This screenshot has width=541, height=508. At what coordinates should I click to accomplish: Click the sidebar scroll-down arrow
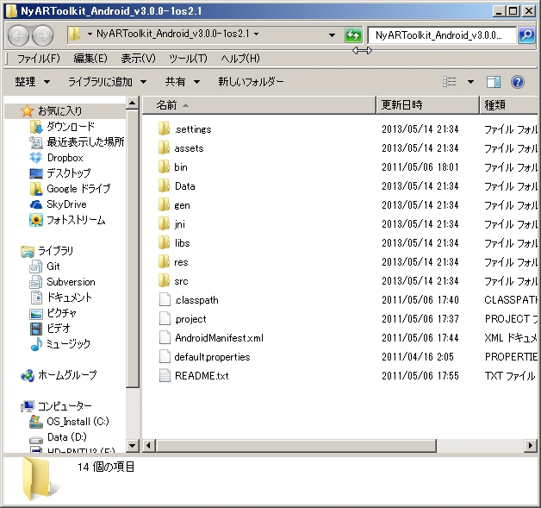pyautogui.click(x=132, y=446)
